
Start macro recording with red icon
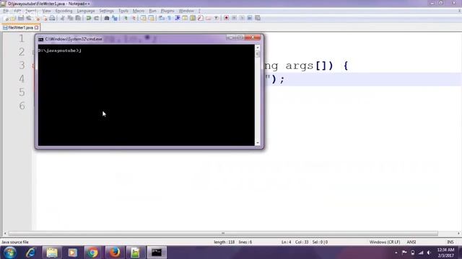tap(226, 18)
